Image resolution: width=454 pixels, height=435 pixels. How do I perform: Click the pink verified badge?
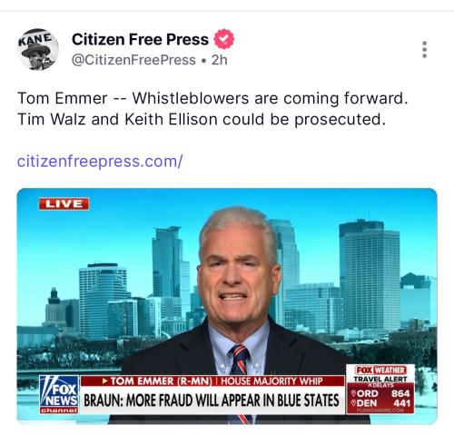click(224, 39)
